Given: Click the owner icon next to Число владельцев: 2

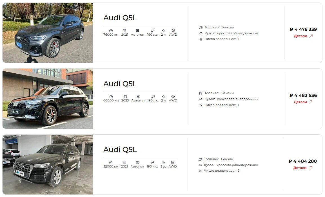Looking at the screenshot, I should 200,171.
